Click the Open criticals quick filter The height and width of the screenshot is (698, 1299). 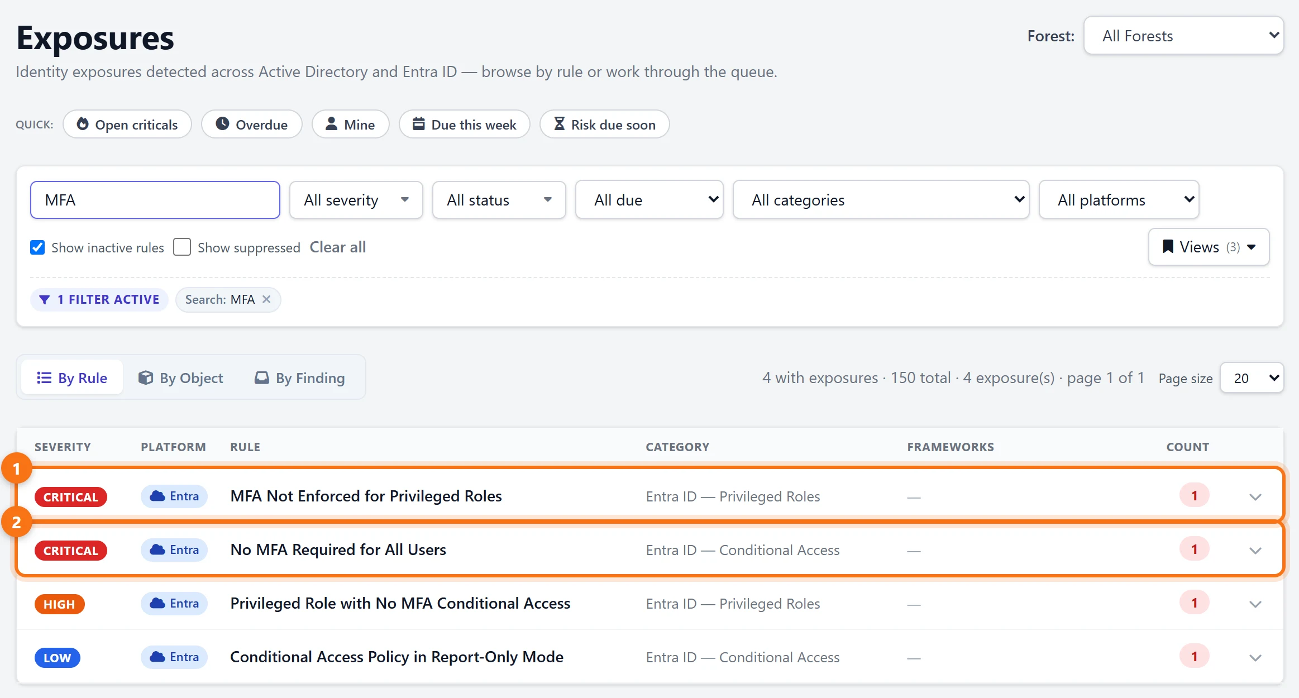pyautogui.click(x=127, y=124)
